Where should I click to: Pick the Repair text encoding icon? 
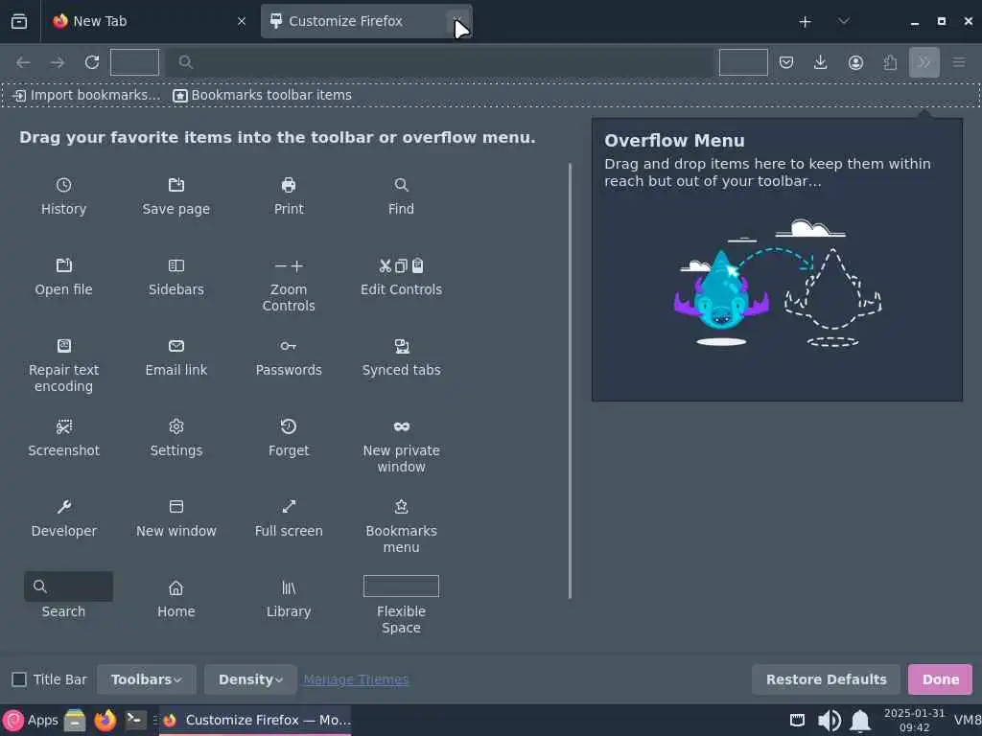point(64,346)
